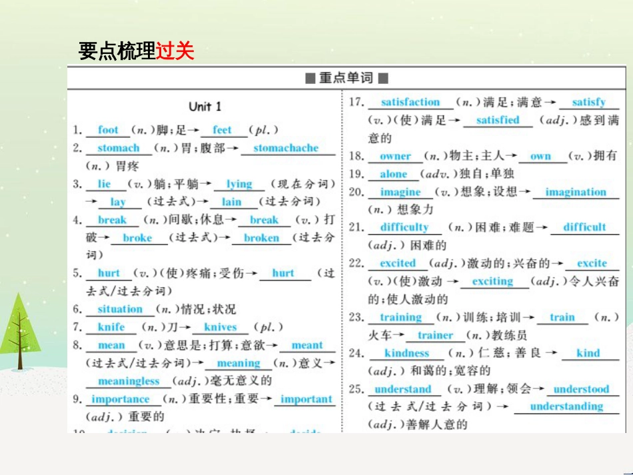633x475 pixels.
Task: Click the plural word "knives"
Action: coord(221,327)
